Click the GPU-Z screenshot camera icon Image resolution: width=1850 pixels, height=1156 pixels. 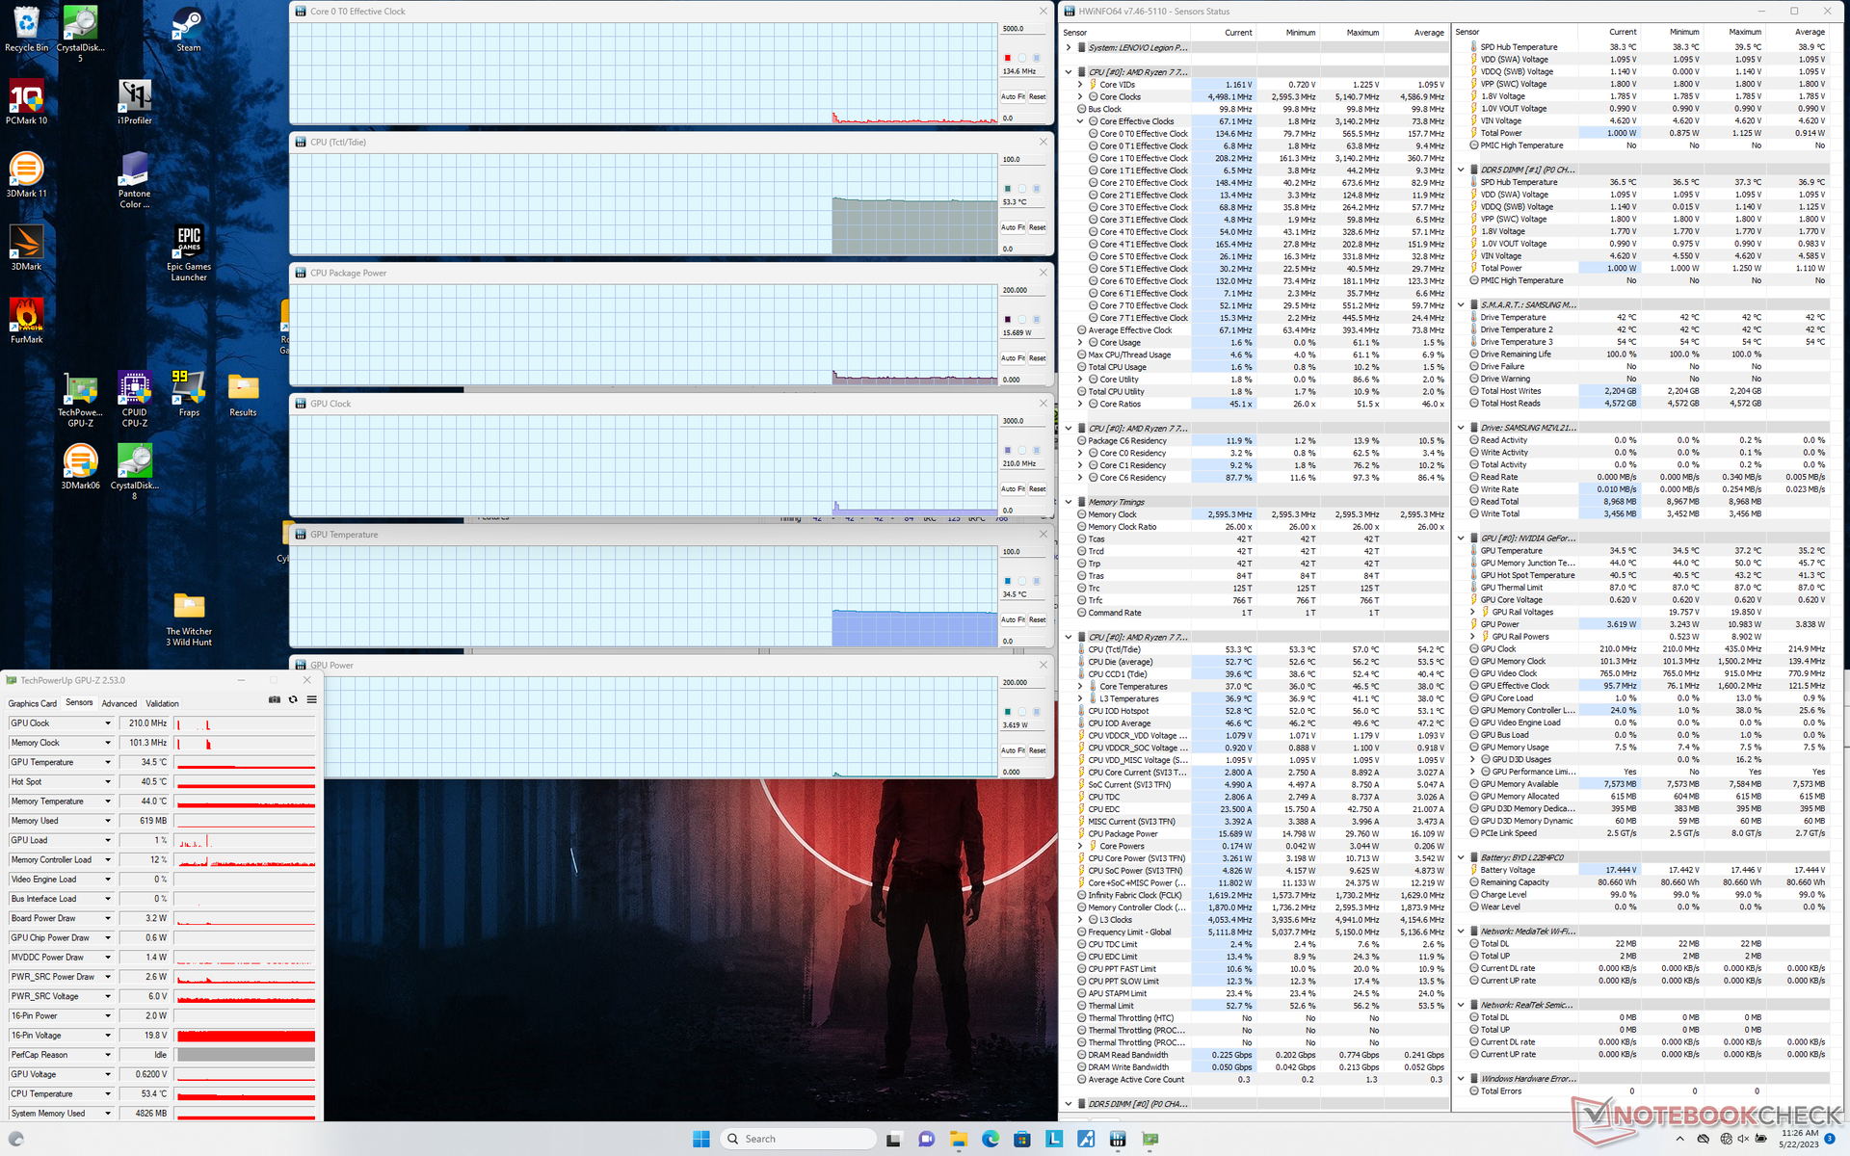[275, 700]
